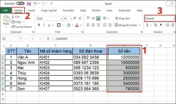Image resolution: width=176 pixels, height=104 pixels.
Task: Click the search box in title bar
Action: pos(171,4)
